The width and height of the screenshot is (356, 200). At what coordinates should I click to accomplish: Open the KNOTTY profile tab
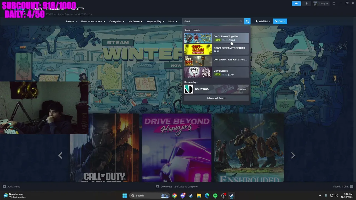coord(77,9)
